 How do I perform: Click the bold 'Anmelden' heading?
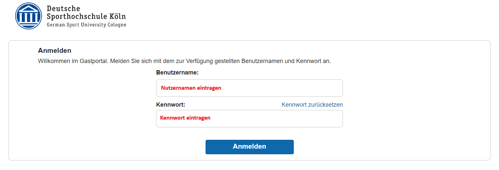[55, 51]
